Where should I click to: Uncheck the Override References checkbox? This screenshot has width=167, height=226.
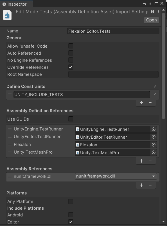pos(70,67)
